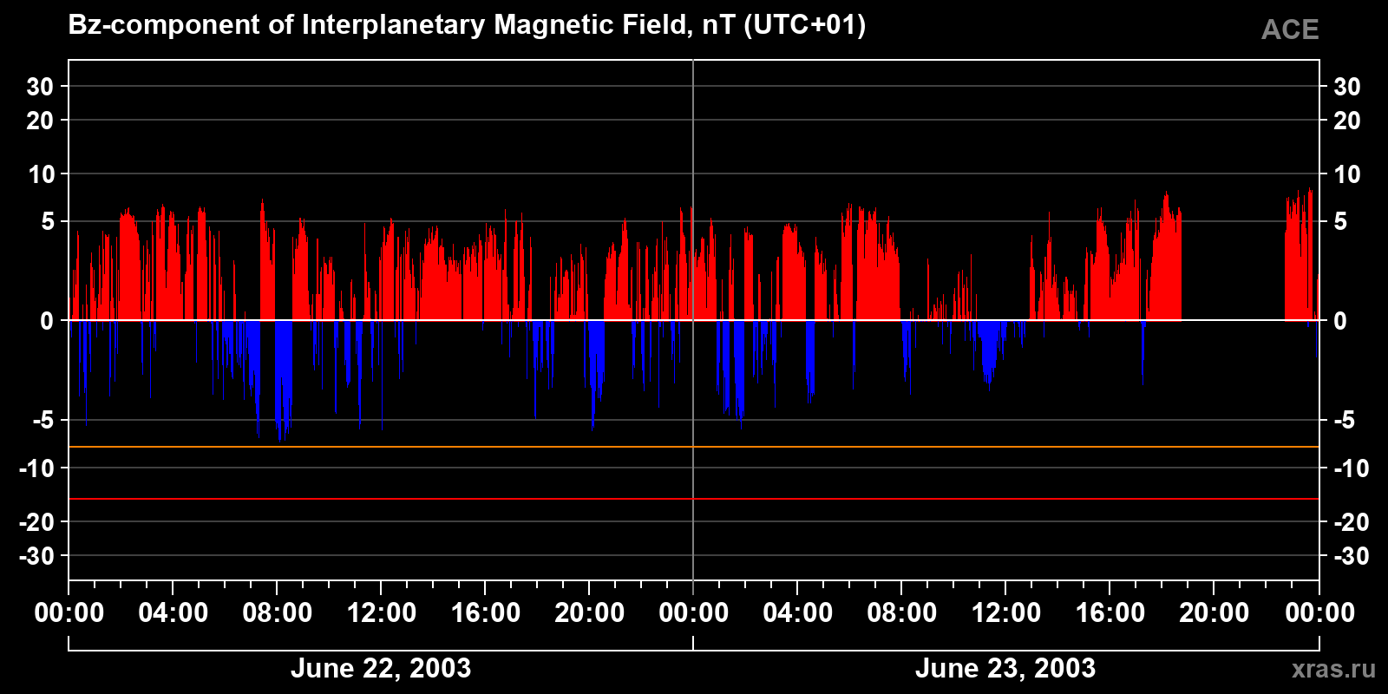This screenshot has height=694, width=1388.
Task: Click the red horizontal threshold line
Action: click(x=694, y=499)
